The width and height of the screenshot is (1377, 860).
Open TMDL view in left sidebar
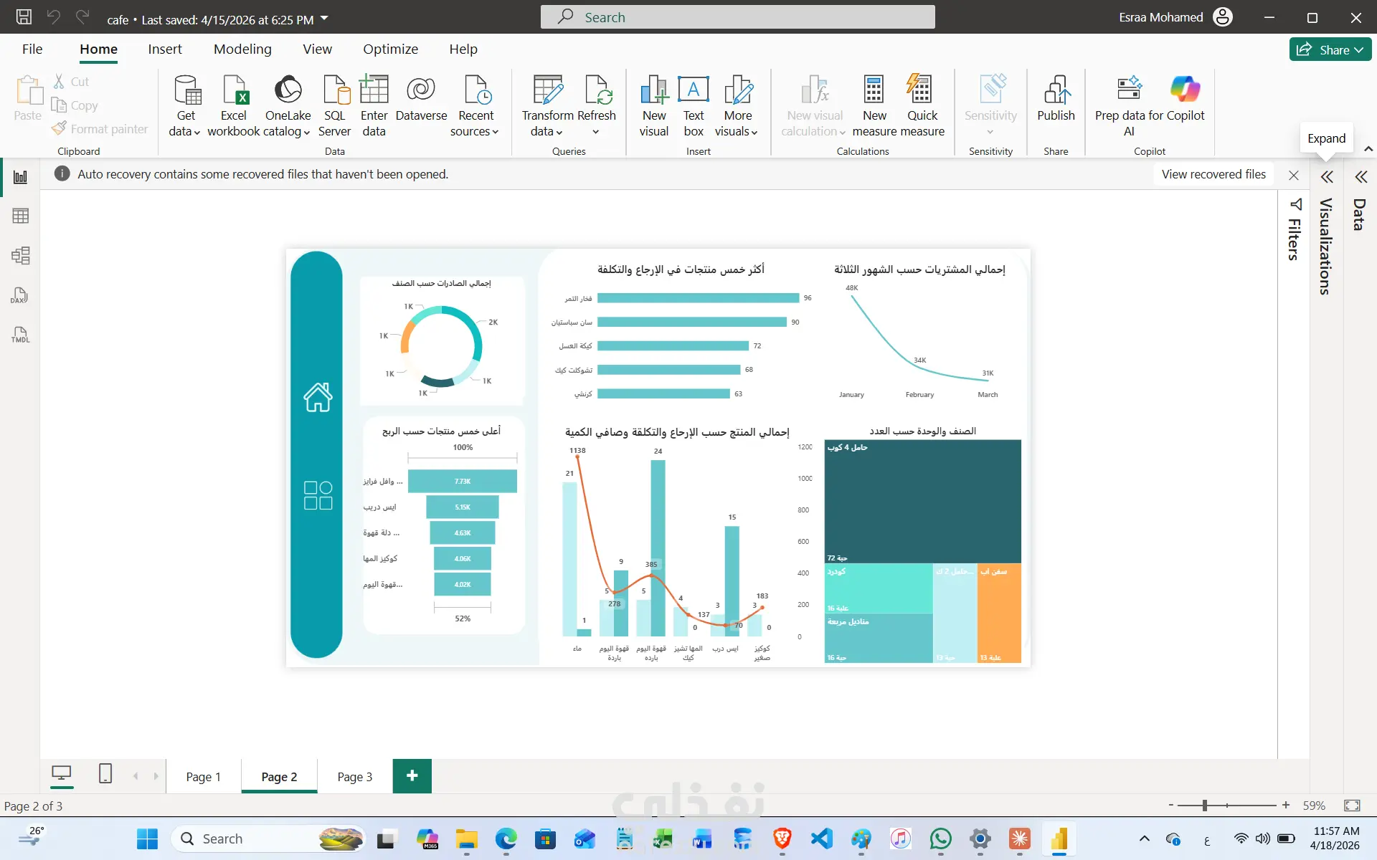(x=20, y=335)
